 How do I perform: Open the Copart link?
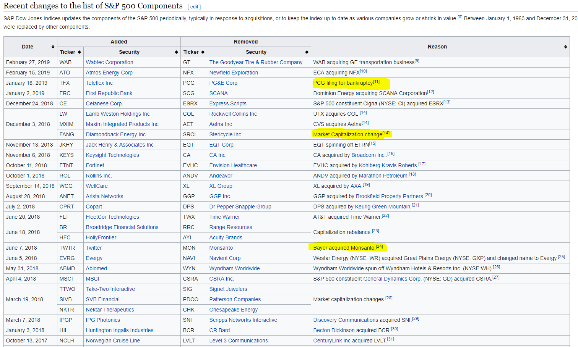tap(94, 207)
